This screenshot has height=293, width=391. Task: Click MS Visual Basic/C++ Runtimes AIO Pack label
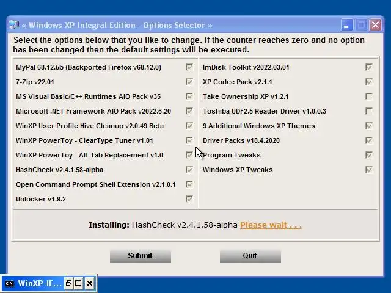click(x=88, y=96)
